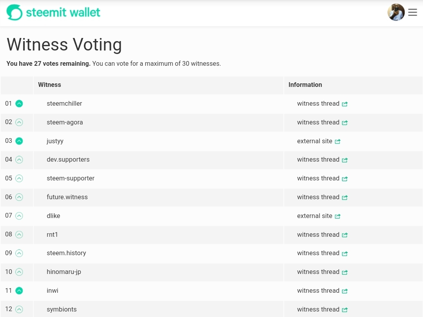The width and height of the screenshot is (423, 317).
Task: Open the user profile avatar
Action: point(396,13)
